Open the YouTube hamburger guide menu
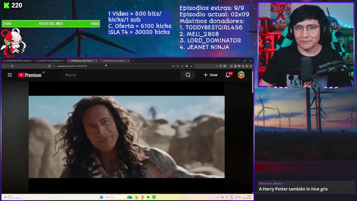This screenshot has width=357, height=201. click(10, 75)
